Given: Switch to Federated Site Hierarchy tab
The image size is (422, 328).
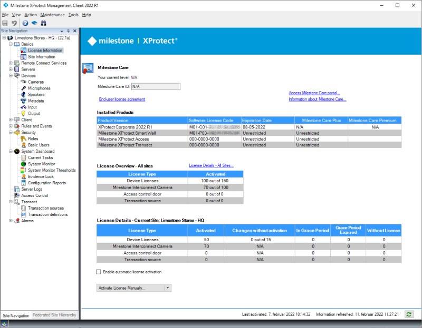Looking at the screenshot, I should pos(54,315).
